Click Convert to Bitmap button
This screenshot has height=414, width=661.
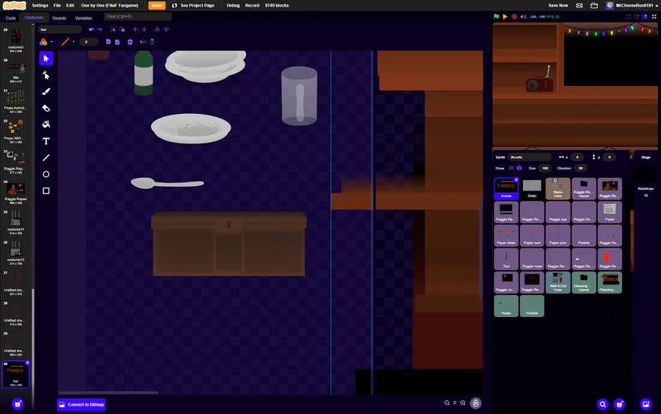[82, 404]
